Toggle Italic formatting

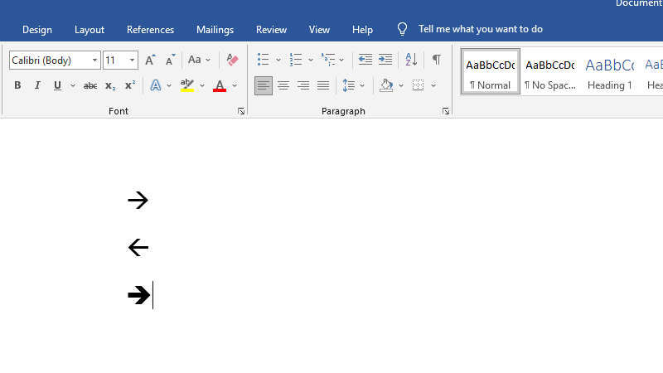37,85
